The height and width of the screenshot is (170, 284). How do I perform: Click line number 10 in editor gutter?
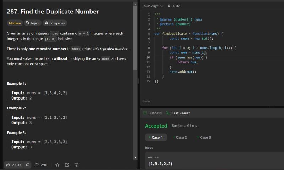[x=148, y=57]
